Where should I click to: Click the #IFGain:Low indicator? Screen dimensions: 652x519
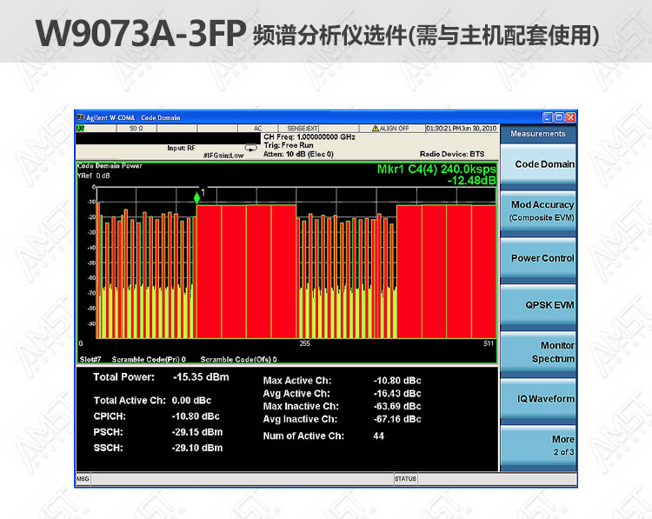point(223,155)
